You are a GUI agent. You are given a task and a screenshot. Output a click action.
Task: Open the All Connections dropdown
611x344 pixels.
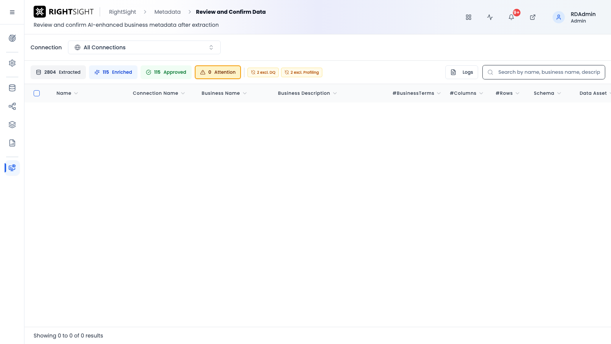pos(144,47)
